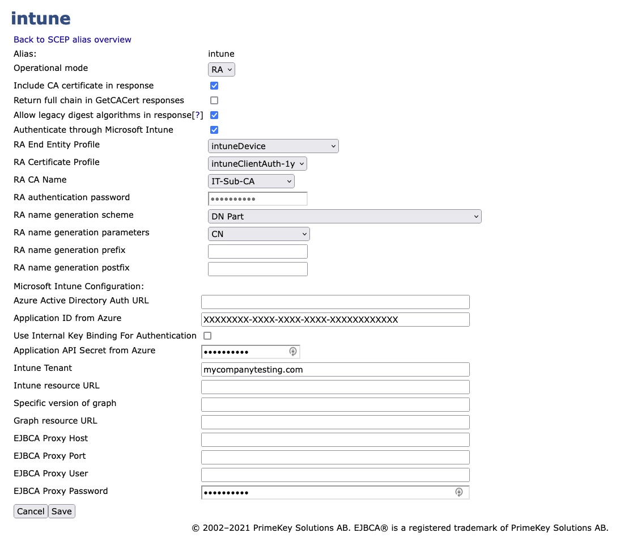Follow the Back to SCEP alias overview link
This screenshot has width=620, height=541.
click(x=72, y=40)
